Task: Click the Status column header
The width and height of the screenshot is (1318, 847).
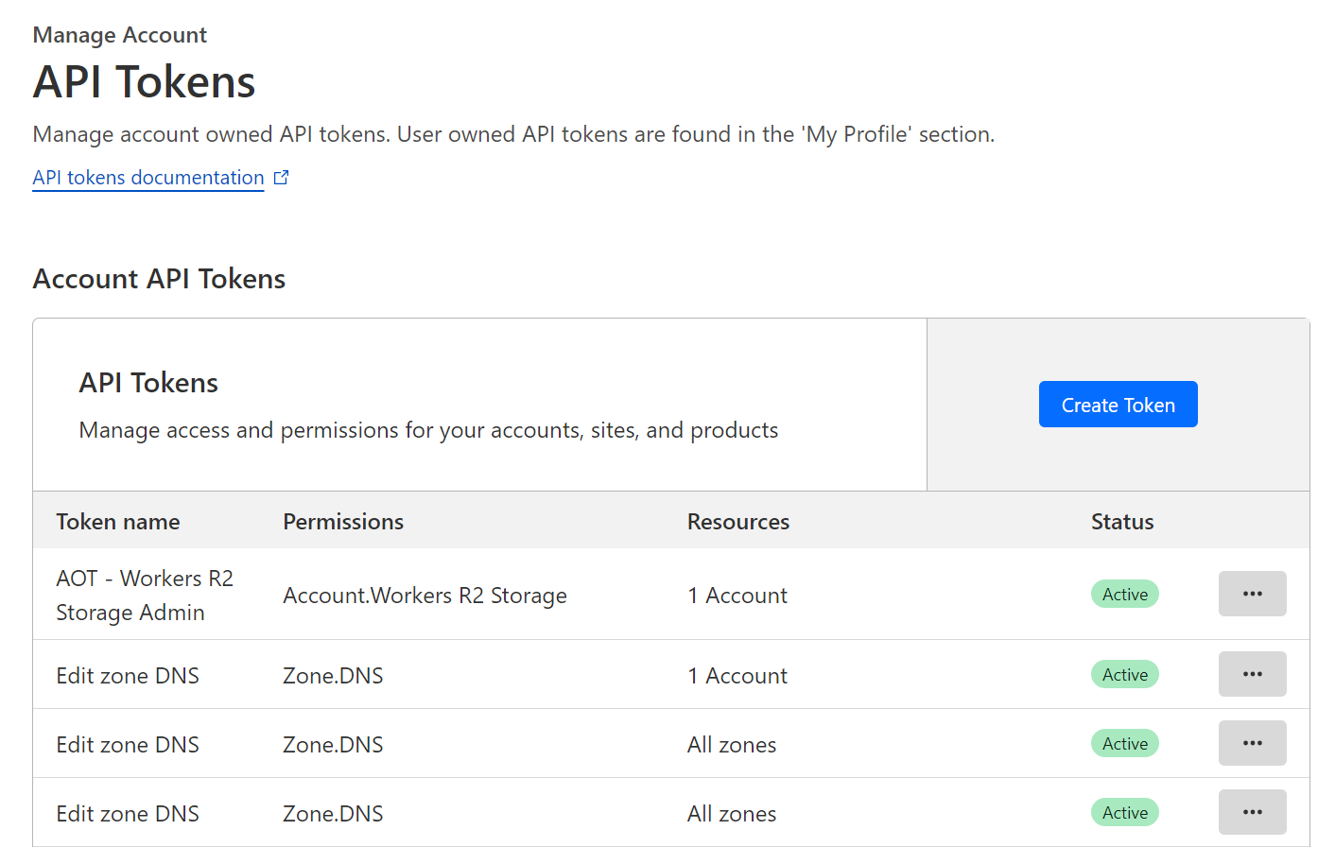Action: point(1122,522)
